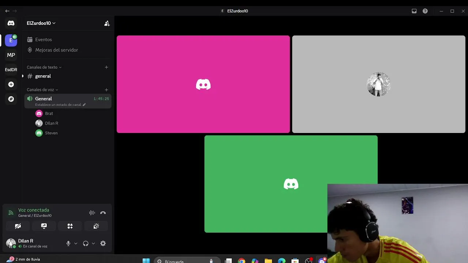Image resolution: width=468 pixels, height=263 pixels.
Task: Focus the gray Dilan R video tile
Action: [x=379, y=84]
